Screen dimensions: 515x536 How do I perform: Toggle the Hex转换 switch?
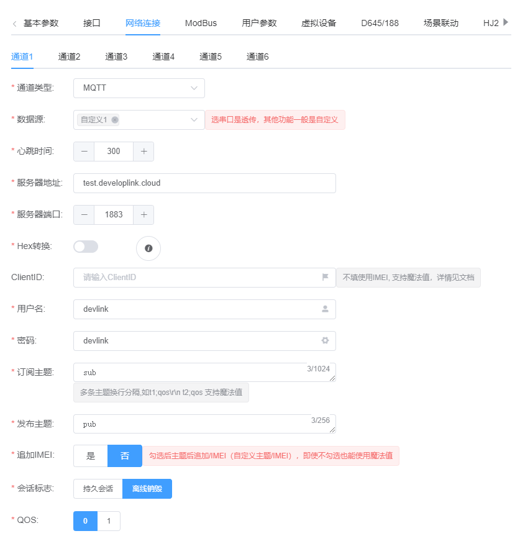(86, 247)
